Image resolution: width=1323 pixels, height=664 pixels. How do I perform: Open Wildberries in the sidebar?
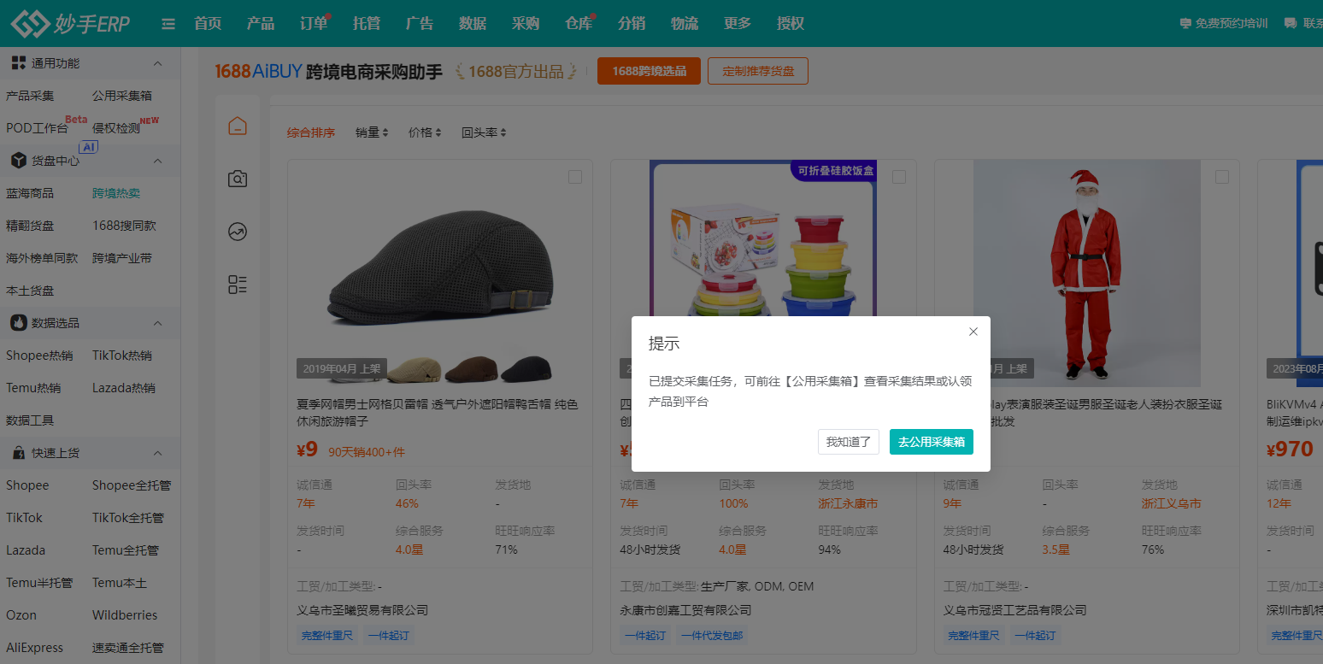point(125,615)
